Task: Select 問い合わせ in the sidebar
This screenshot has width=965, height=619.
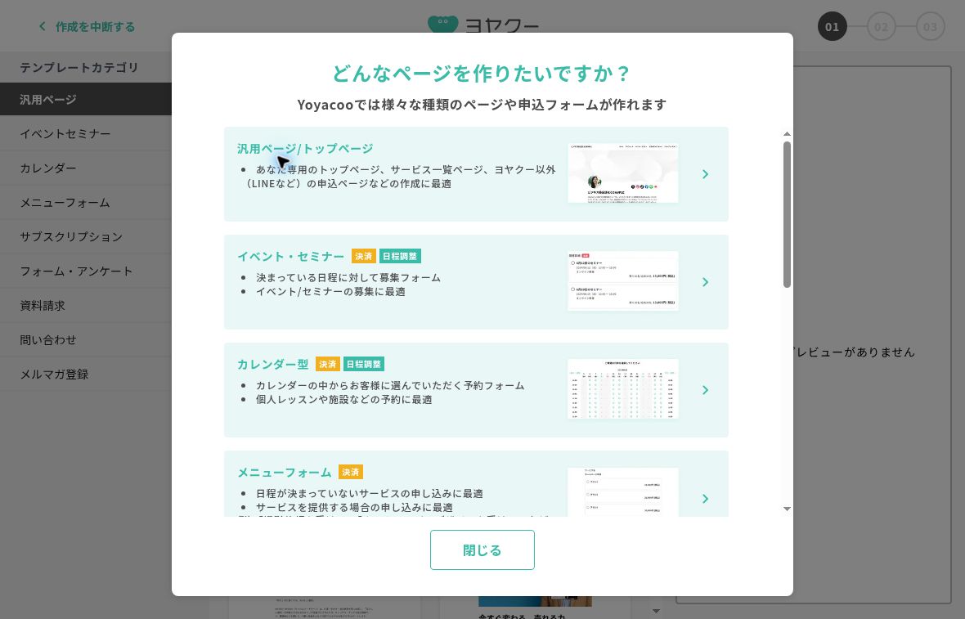Action: click(86, 339)
